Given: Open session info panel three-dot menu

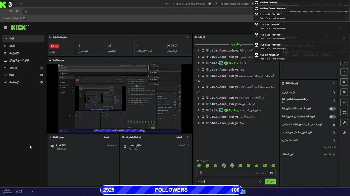Looking at the screenshot, I should click(x=188, y=37).
